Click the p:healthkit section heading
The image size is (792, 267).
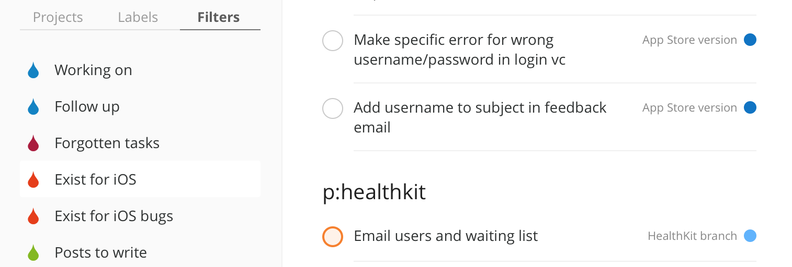tap(374, 192)
